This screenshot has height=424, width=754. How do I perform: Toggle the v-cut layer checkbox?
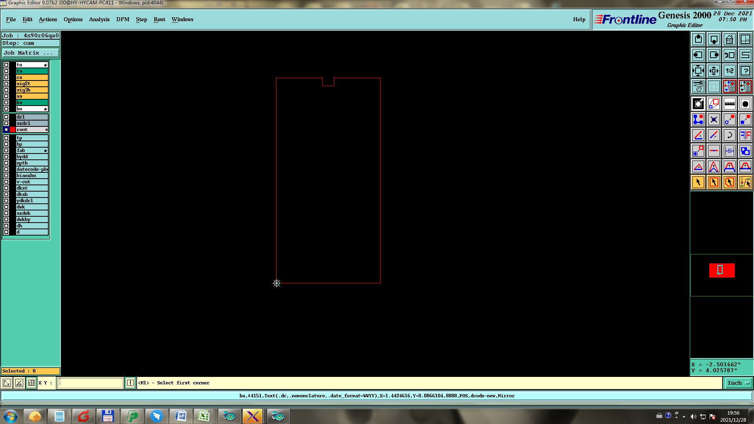[x=6, y=182]
